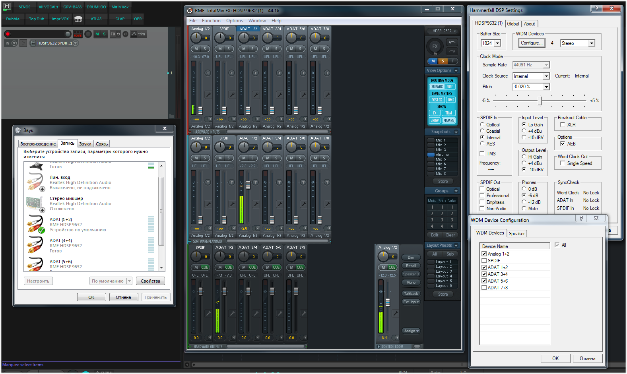
Task: Uncheck Analog 1+2 WDM device
Action: [484, 254]
